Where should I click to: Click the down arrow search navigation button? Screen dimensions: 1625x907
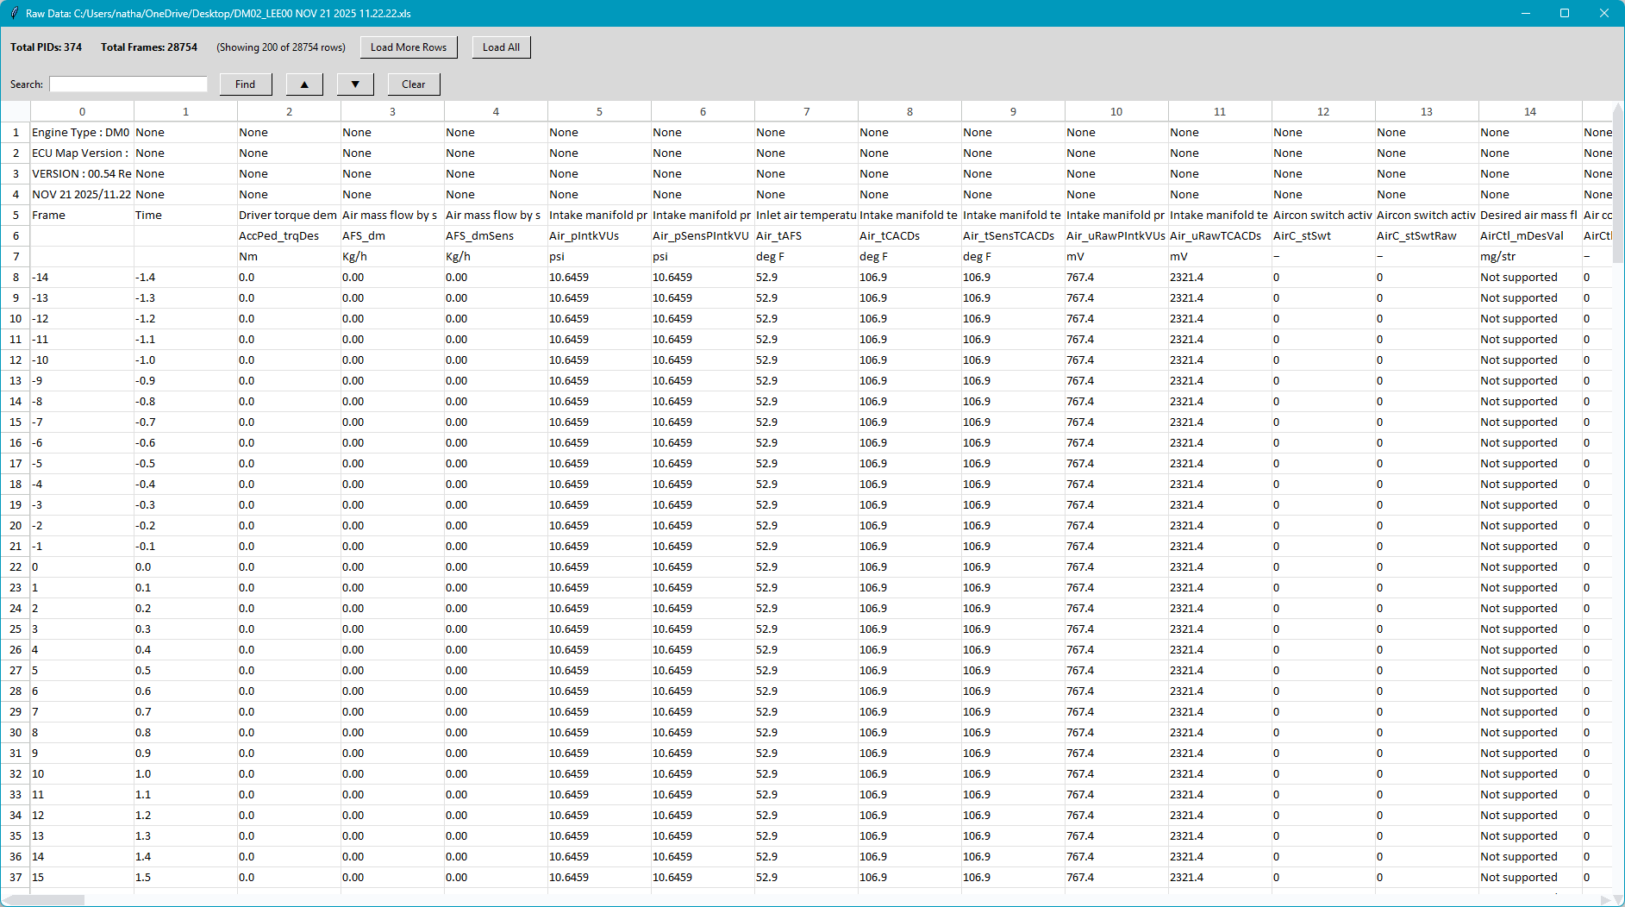click(x=355, y=84)
